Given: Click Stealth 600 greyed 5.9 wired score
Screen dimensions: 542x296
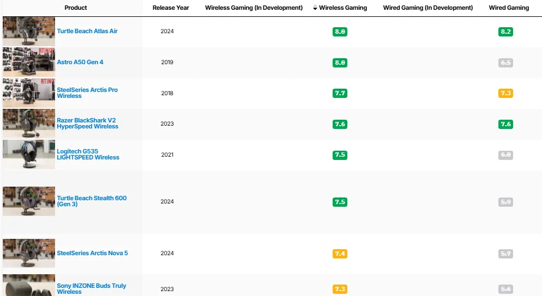Looking at the screenshot, I should (x=505, y=202).
